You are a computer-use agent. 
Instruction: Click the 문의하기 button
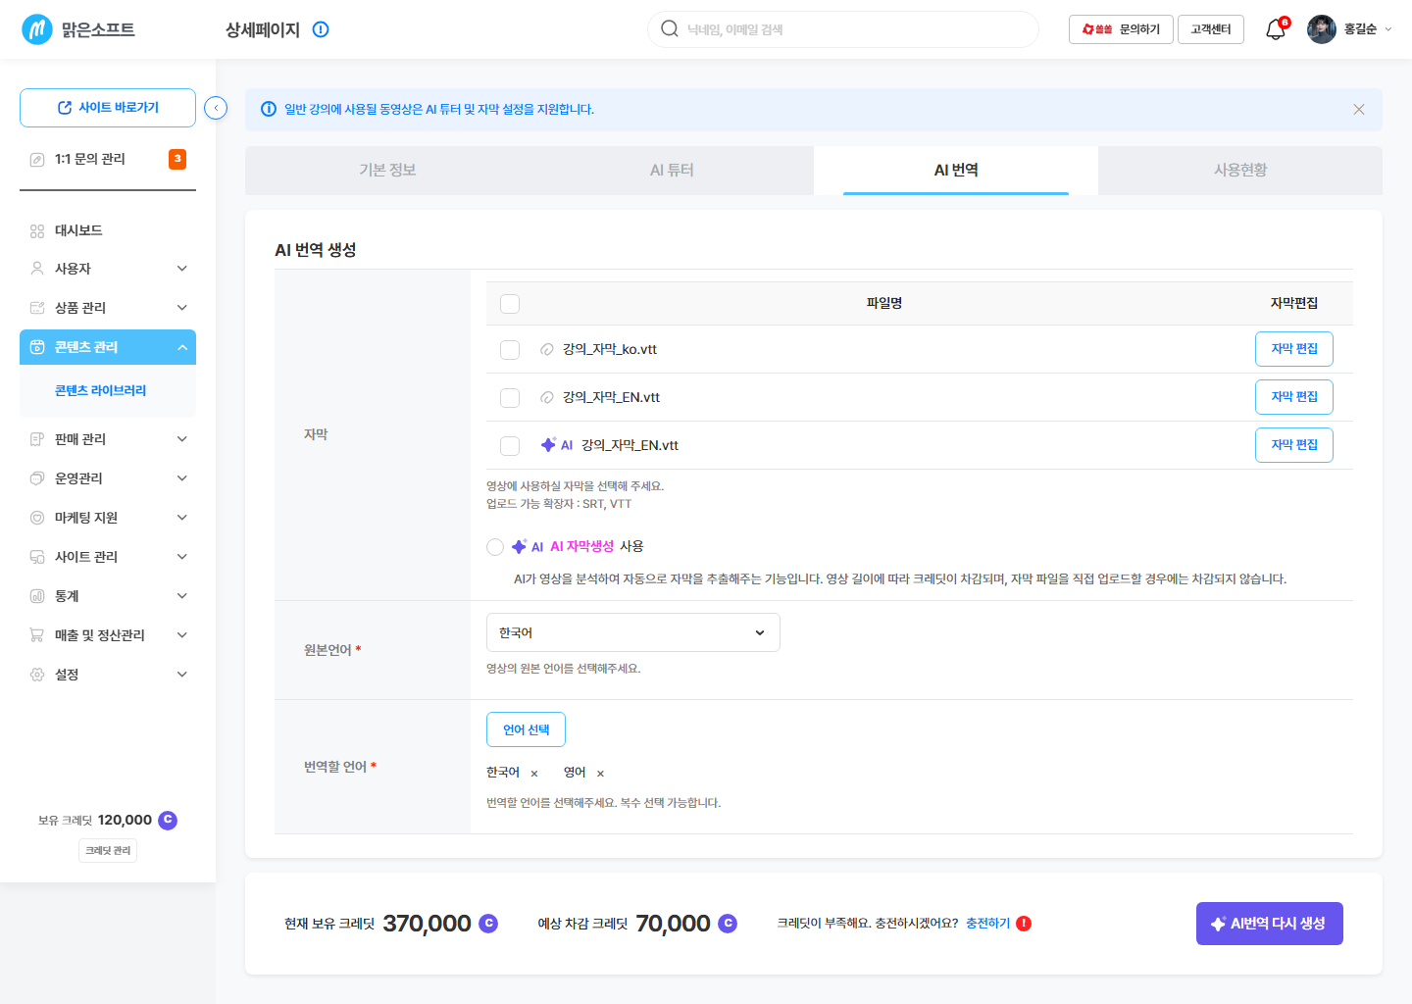coord(1121,29)
